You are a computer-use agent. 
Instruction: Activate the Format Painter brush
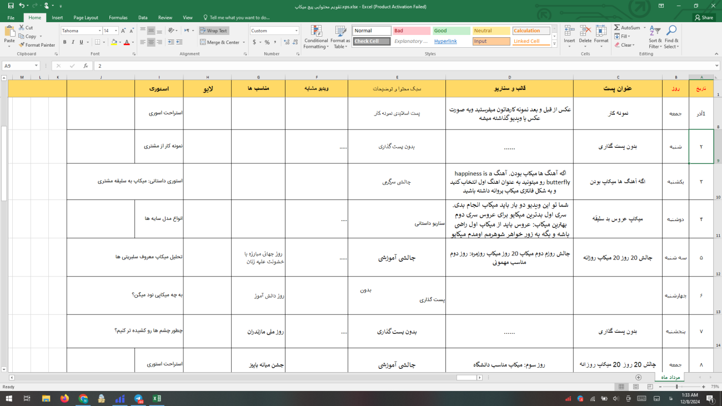(x=22, y=45)
